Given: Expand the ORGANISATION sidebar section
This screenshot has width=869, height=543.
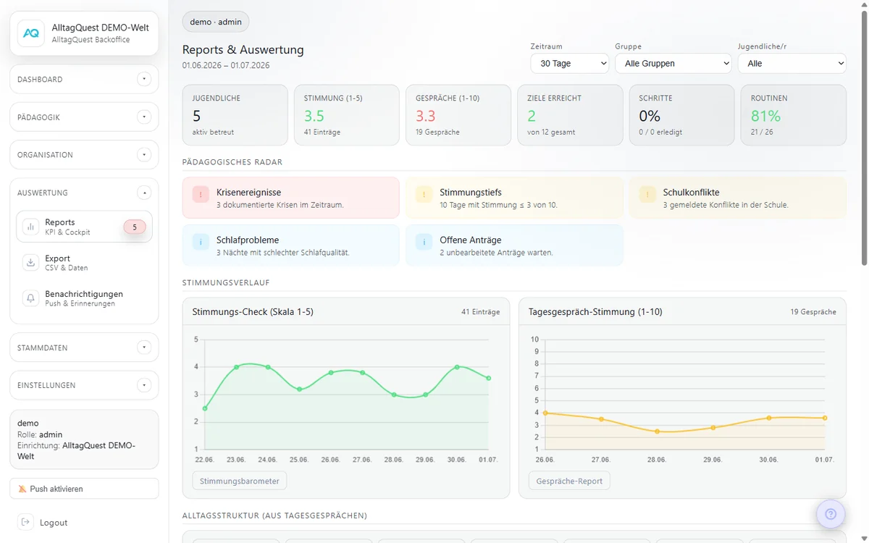Looking at the screenshot, I should point(144,154).
